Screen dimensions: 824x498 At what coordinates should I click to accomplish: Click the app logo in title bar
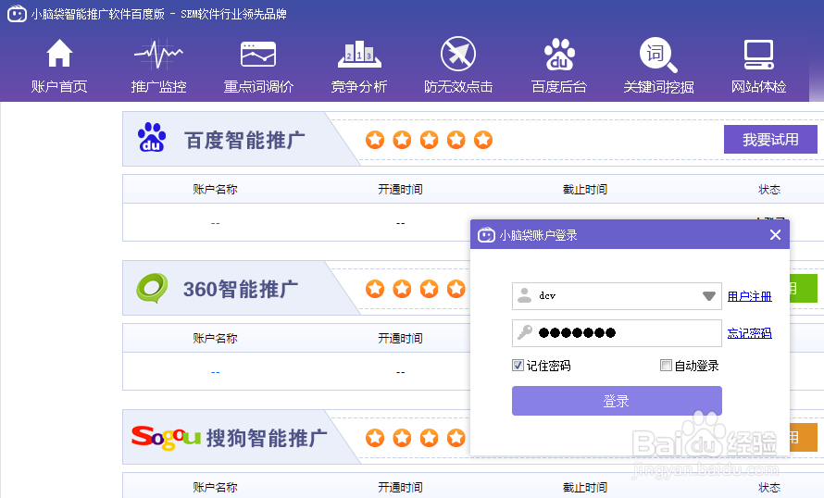click(17, 14)
